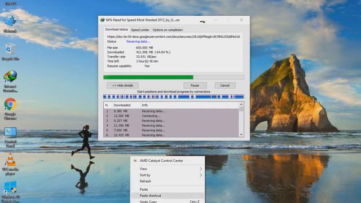Viewport: 361px width, 203px height.
Task: Select connection row 1 with 9.380 MB
Action: [x=171, y=111]
